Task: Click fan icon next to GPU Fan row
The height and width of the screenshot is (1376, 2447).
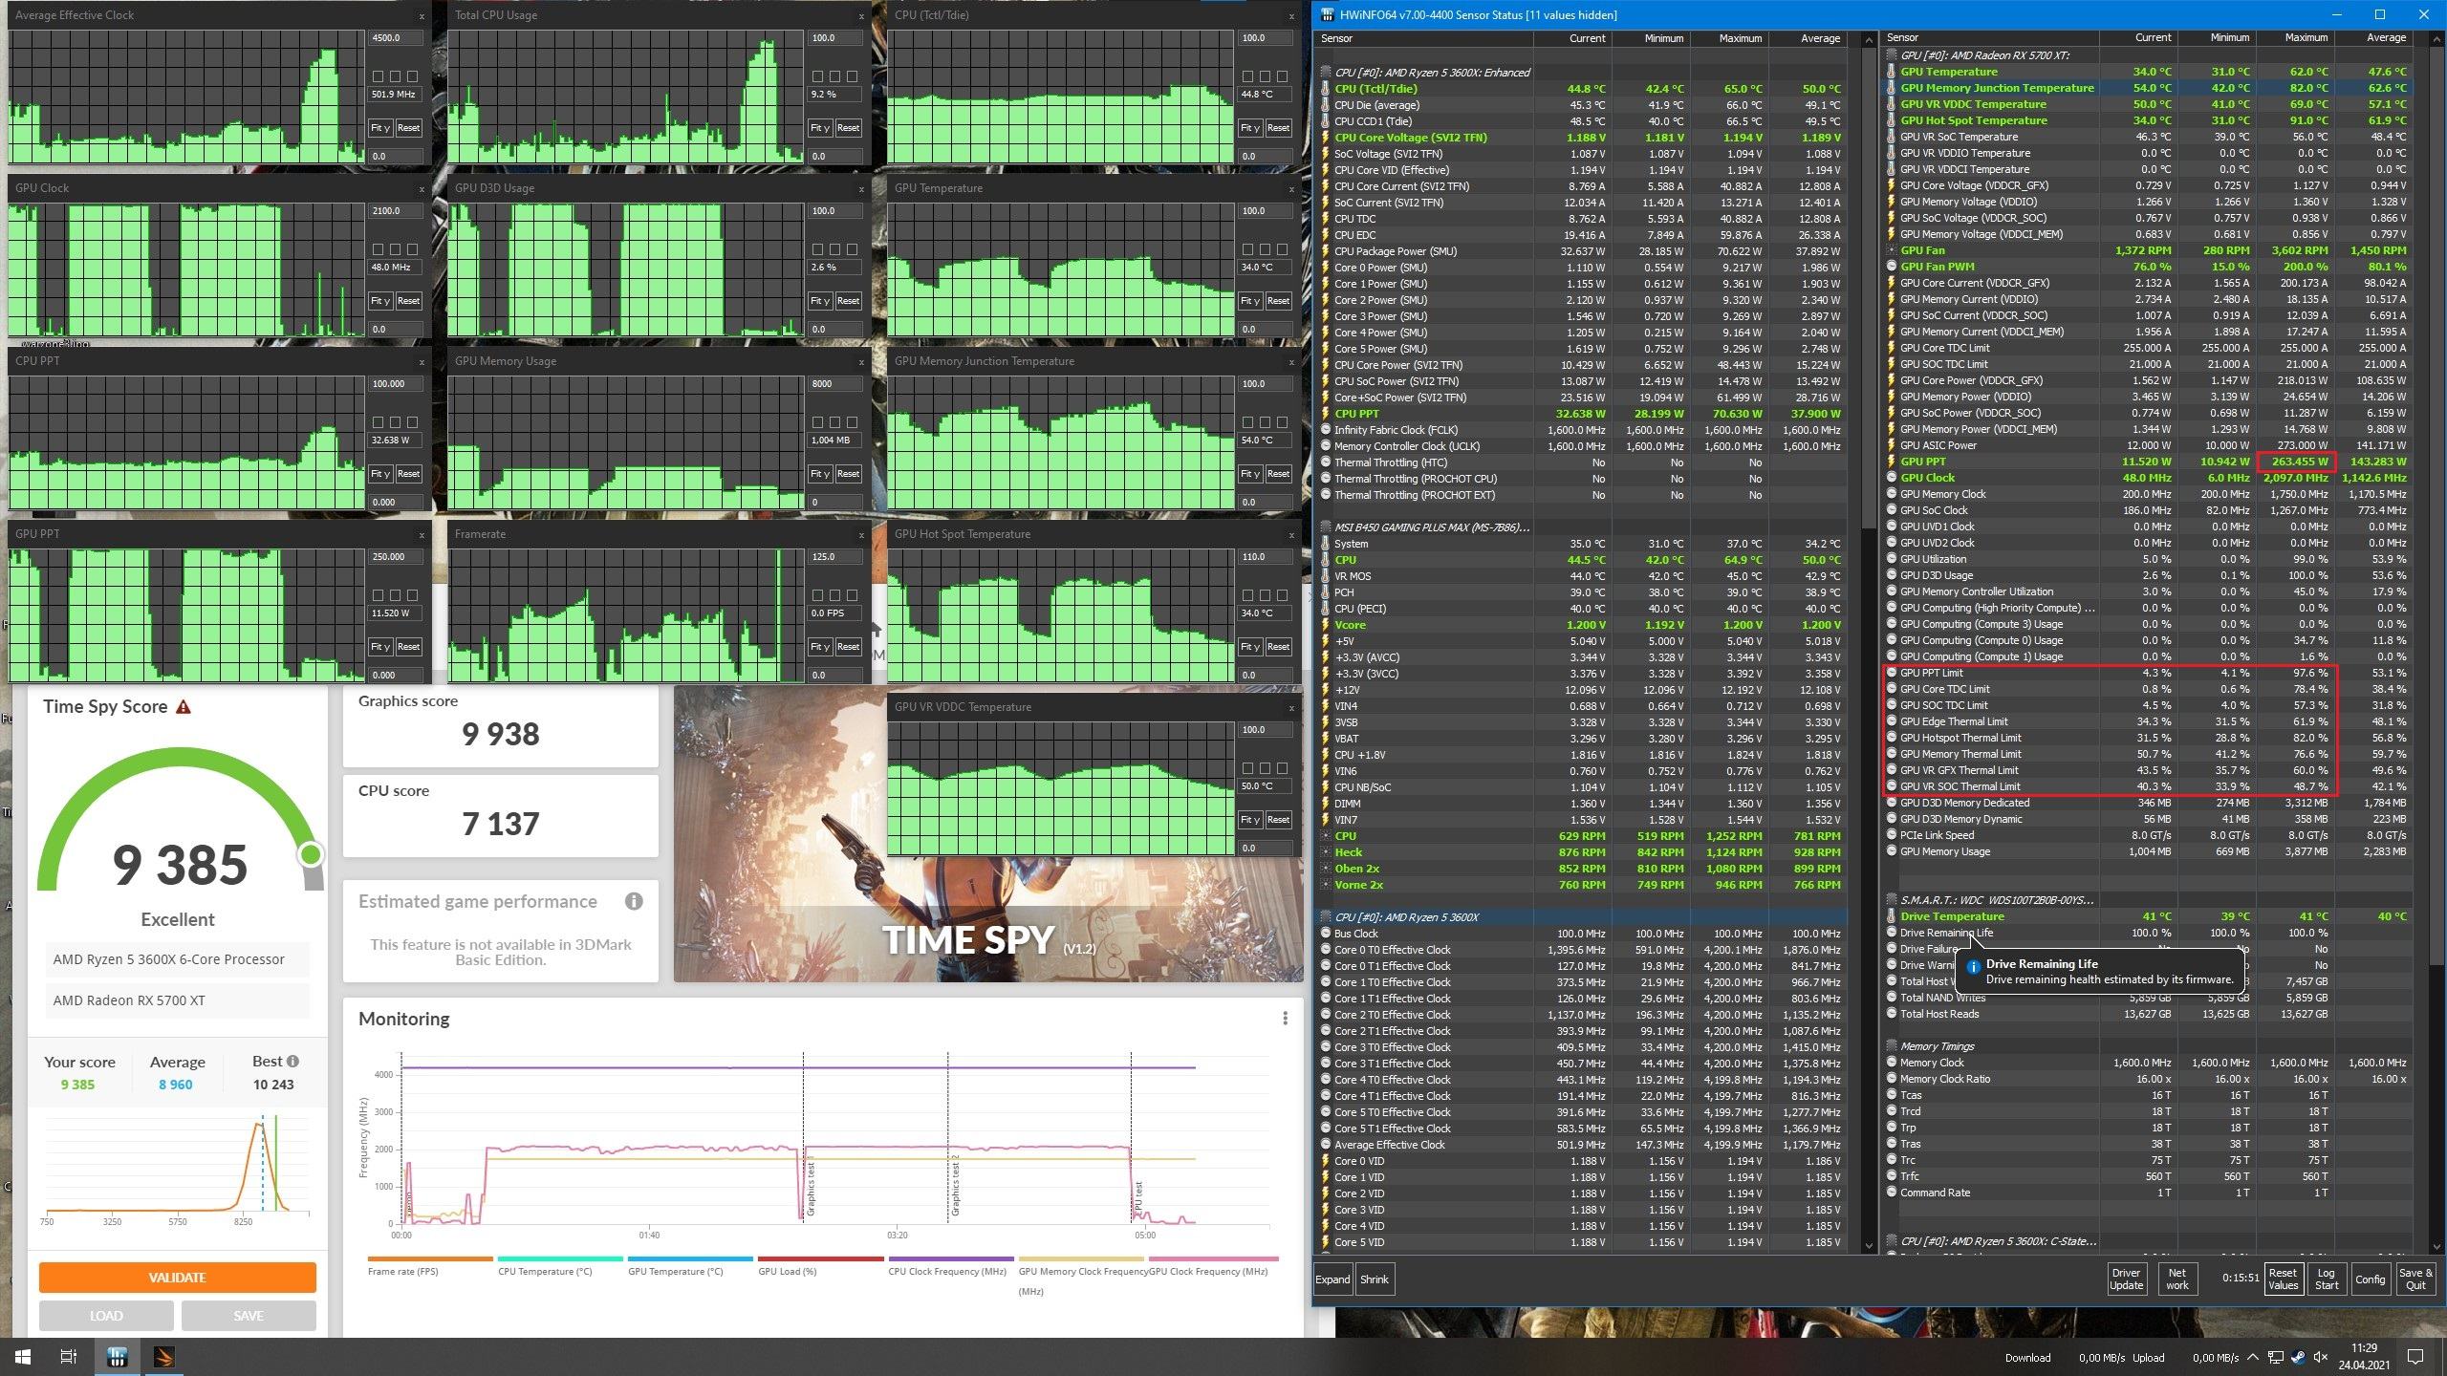Action: pyautogui.click(x=1892, y=250)
